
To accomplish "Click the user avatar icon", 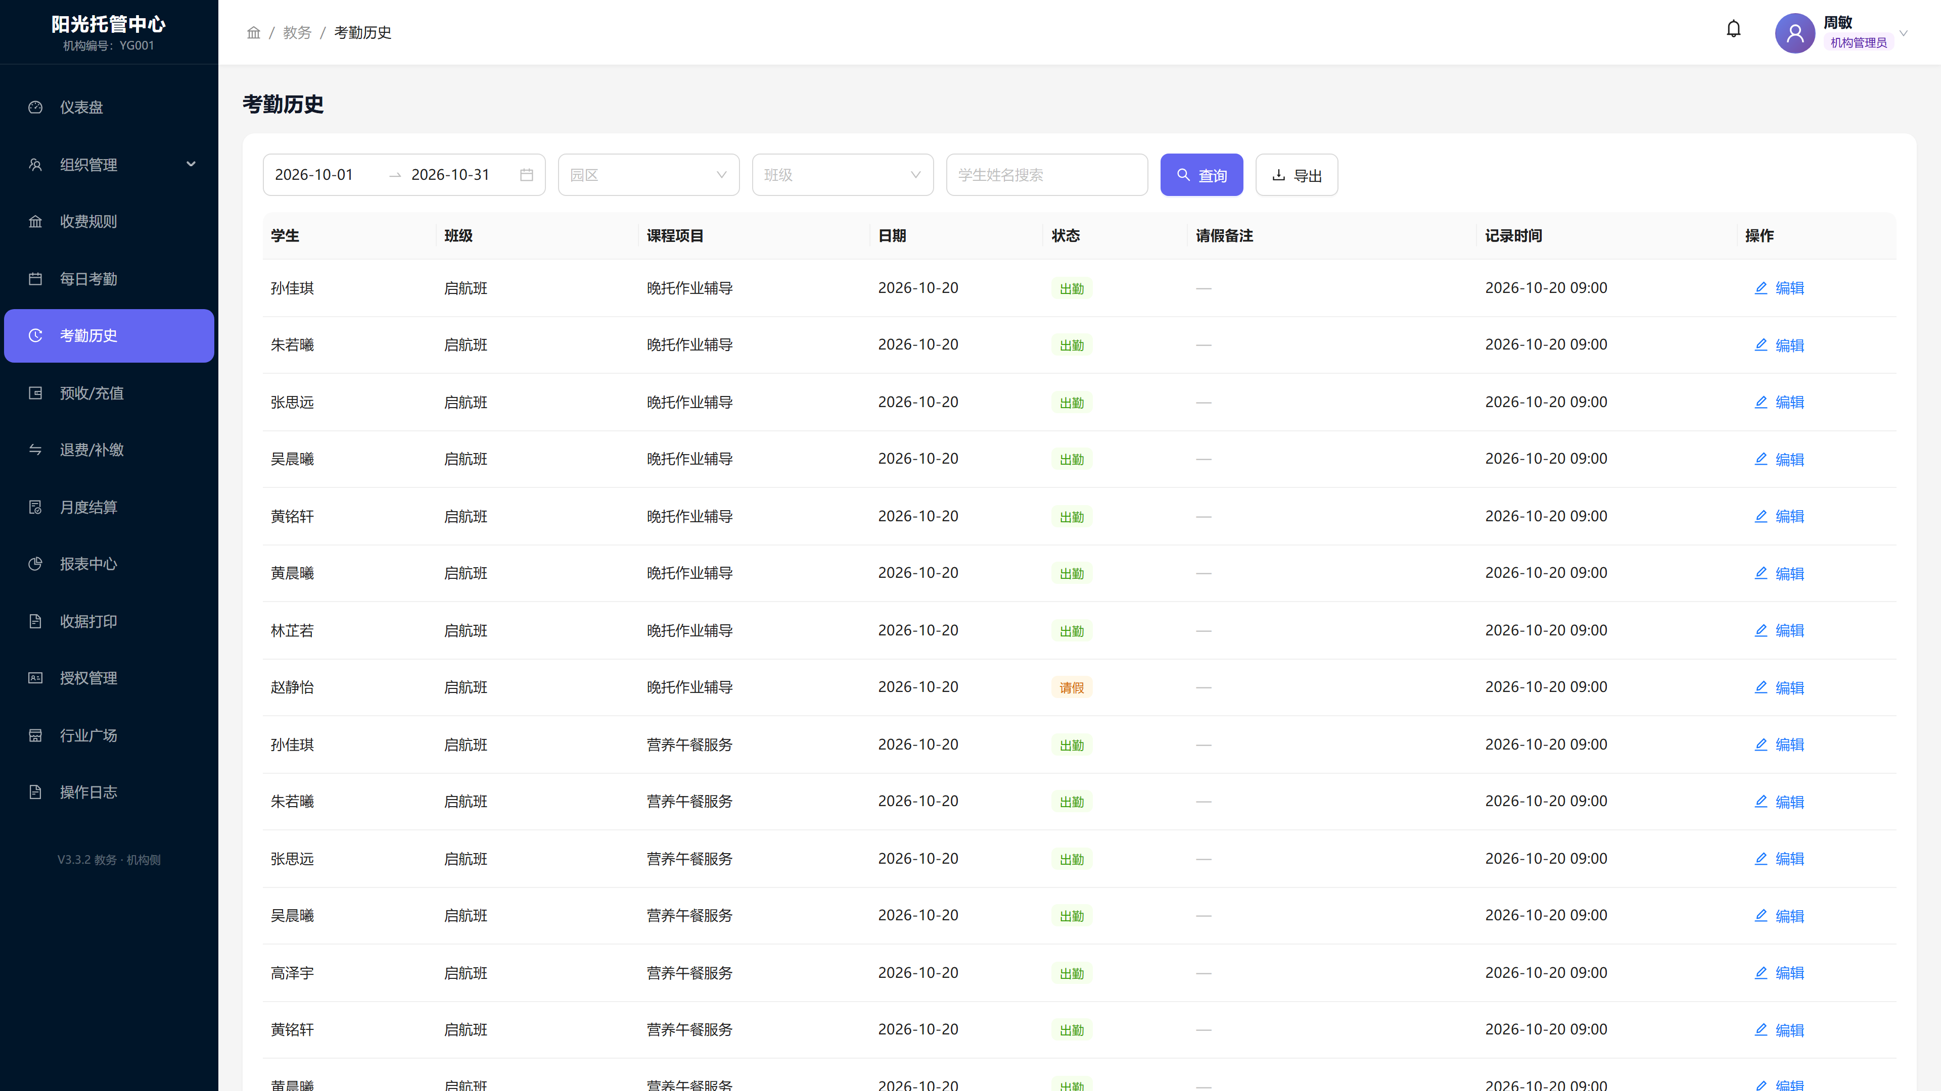I will 1795,33.
